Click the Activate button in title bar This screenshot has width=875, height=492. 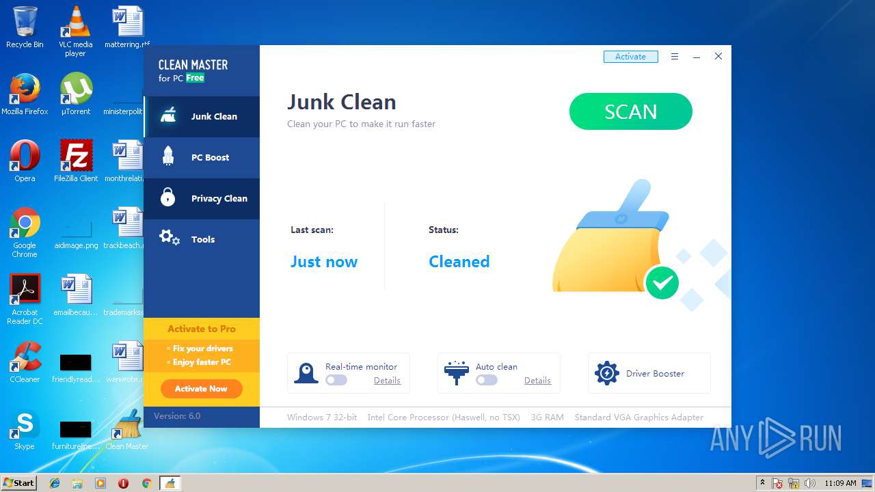pyautogui.click(x=630, y=57)
